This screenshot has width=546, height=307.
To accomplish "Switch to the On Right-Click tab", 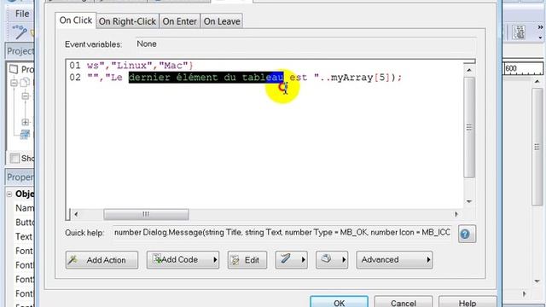I will pos(127,21).
